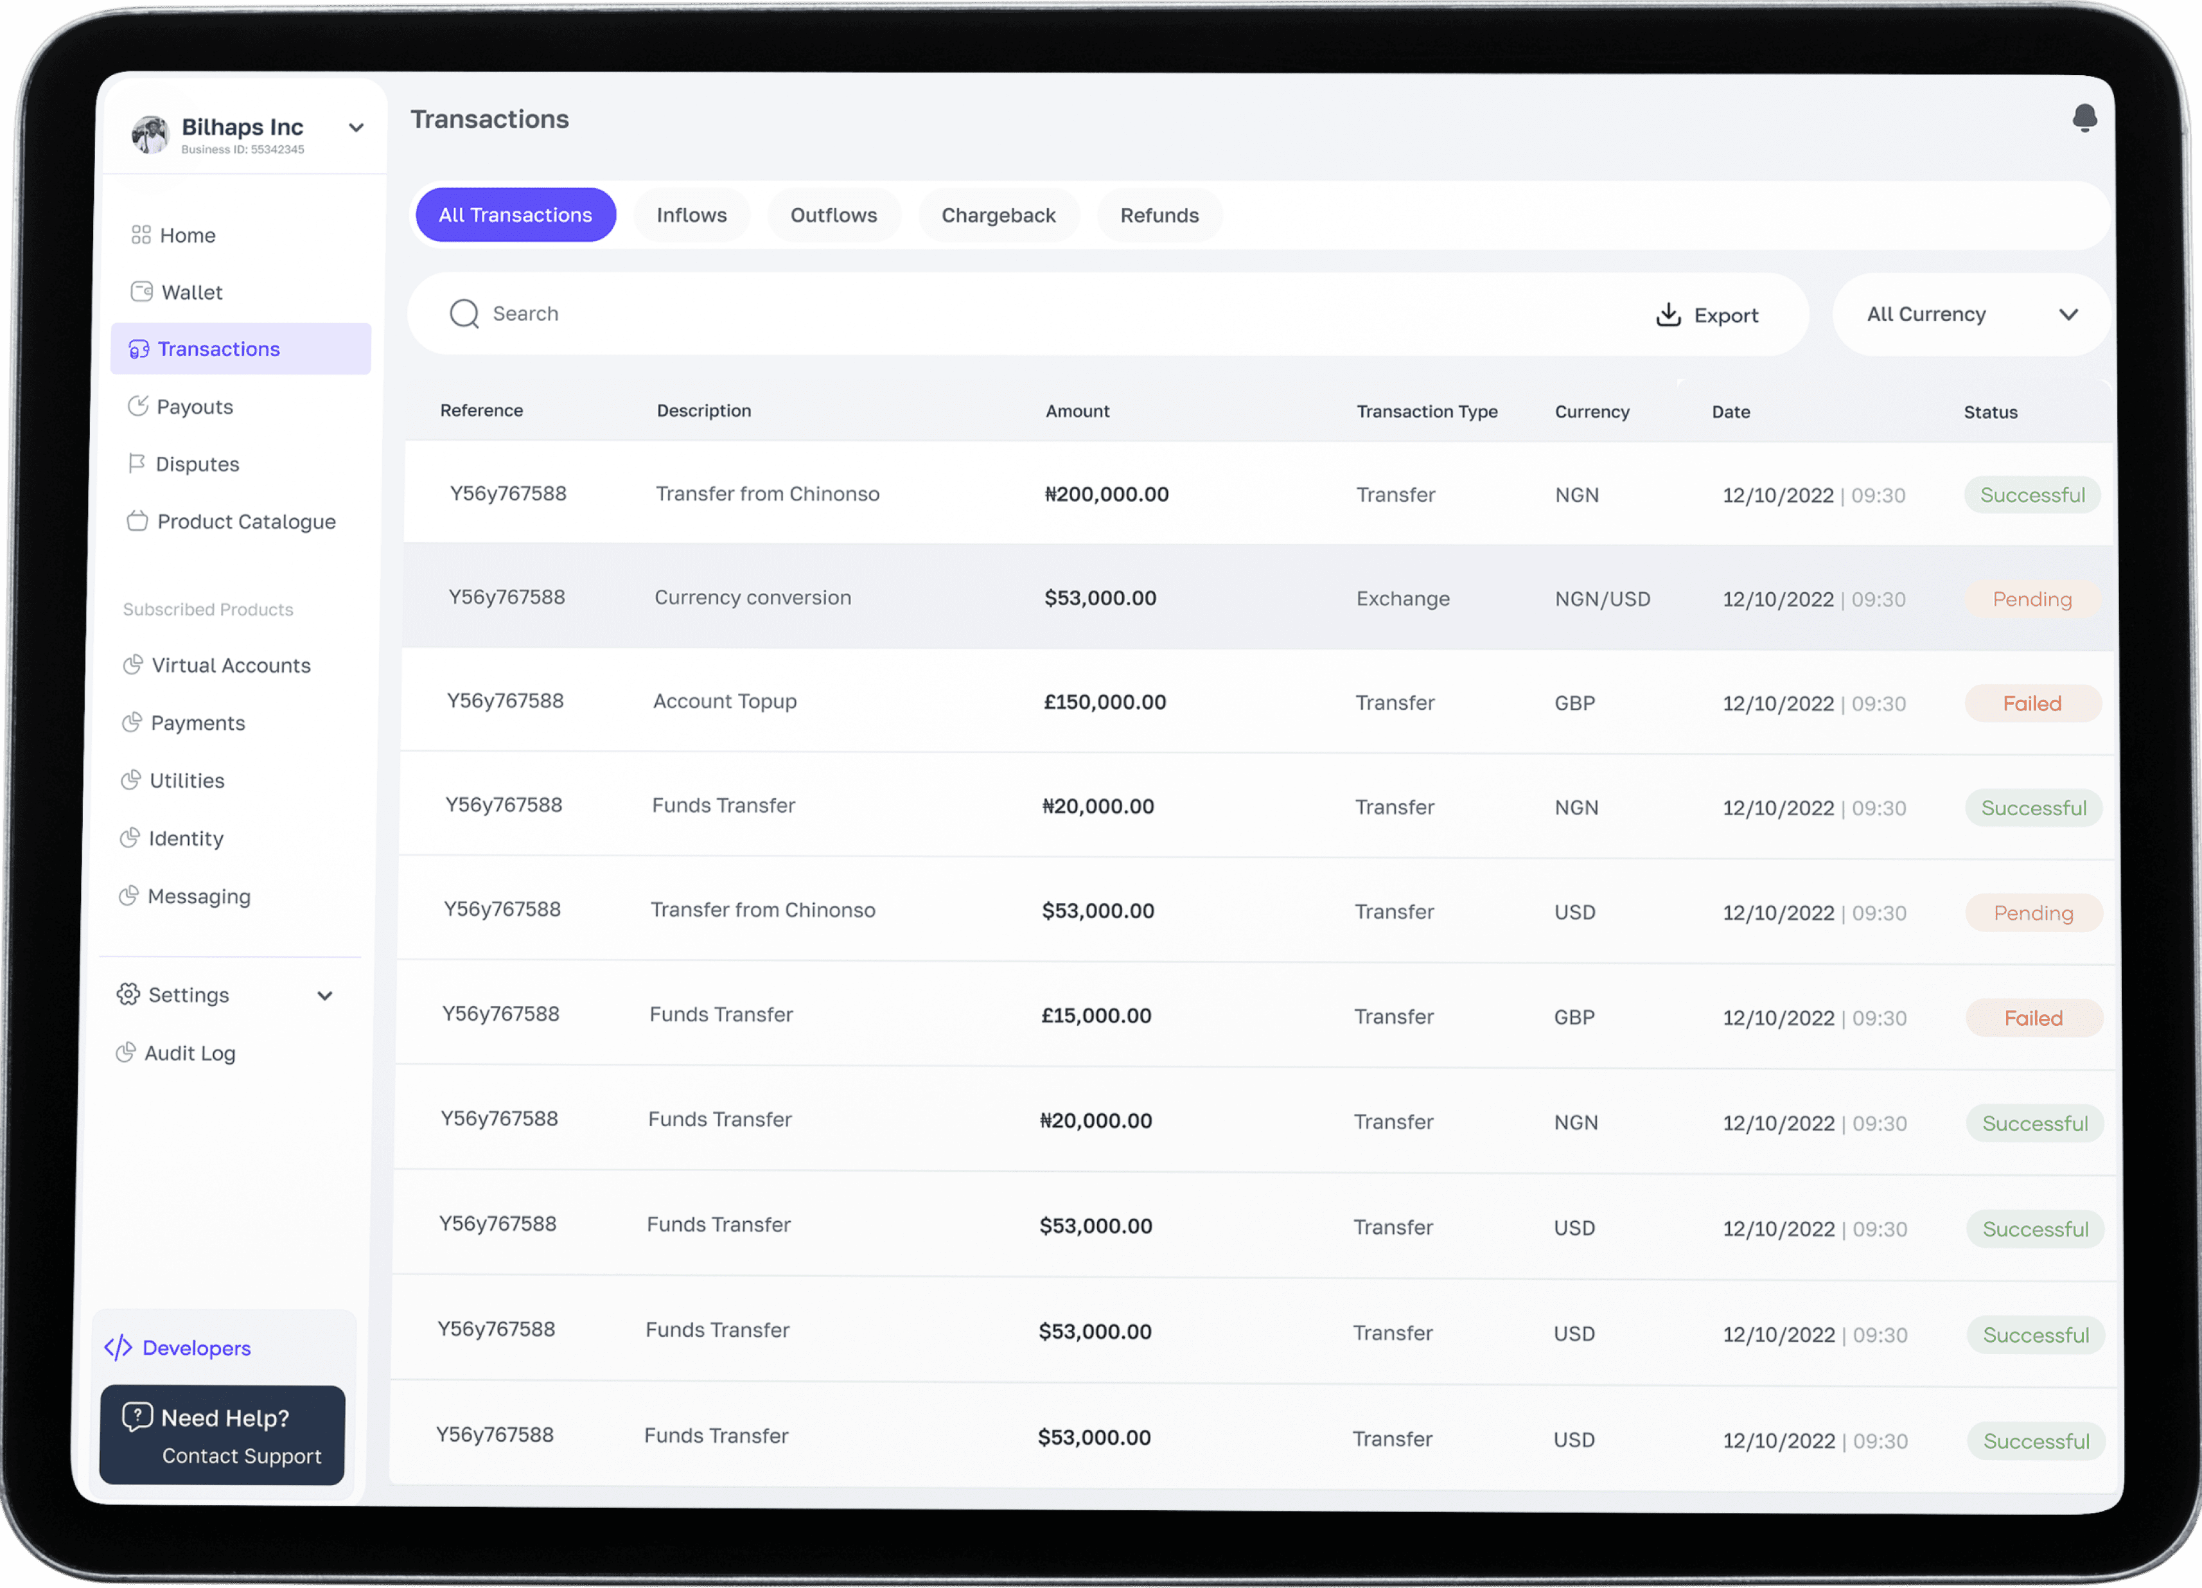The image size is (2202, 1588).
Task: Click the Wallet icon in sidebar
Action: click(142, 291)
